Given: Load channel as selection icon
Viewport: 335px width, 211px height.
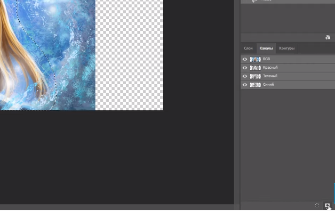Looking at the screenshot, I should click(x=317, y=205).
